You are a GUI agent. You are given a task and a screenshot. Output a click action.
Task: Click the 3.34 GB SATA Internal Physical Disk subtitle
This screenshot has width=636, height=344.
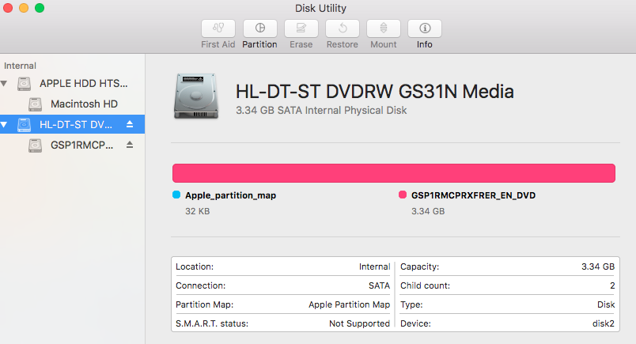click(321, 111)
